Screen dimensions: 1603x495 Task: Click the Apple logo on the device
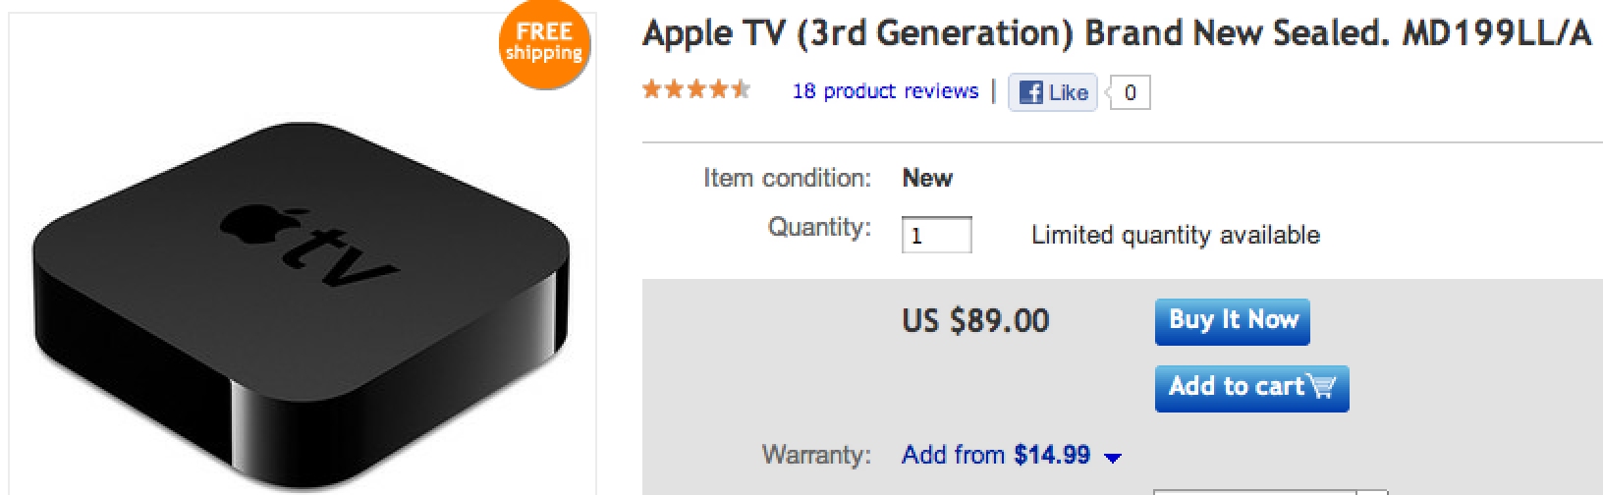[x=246, y=221]
